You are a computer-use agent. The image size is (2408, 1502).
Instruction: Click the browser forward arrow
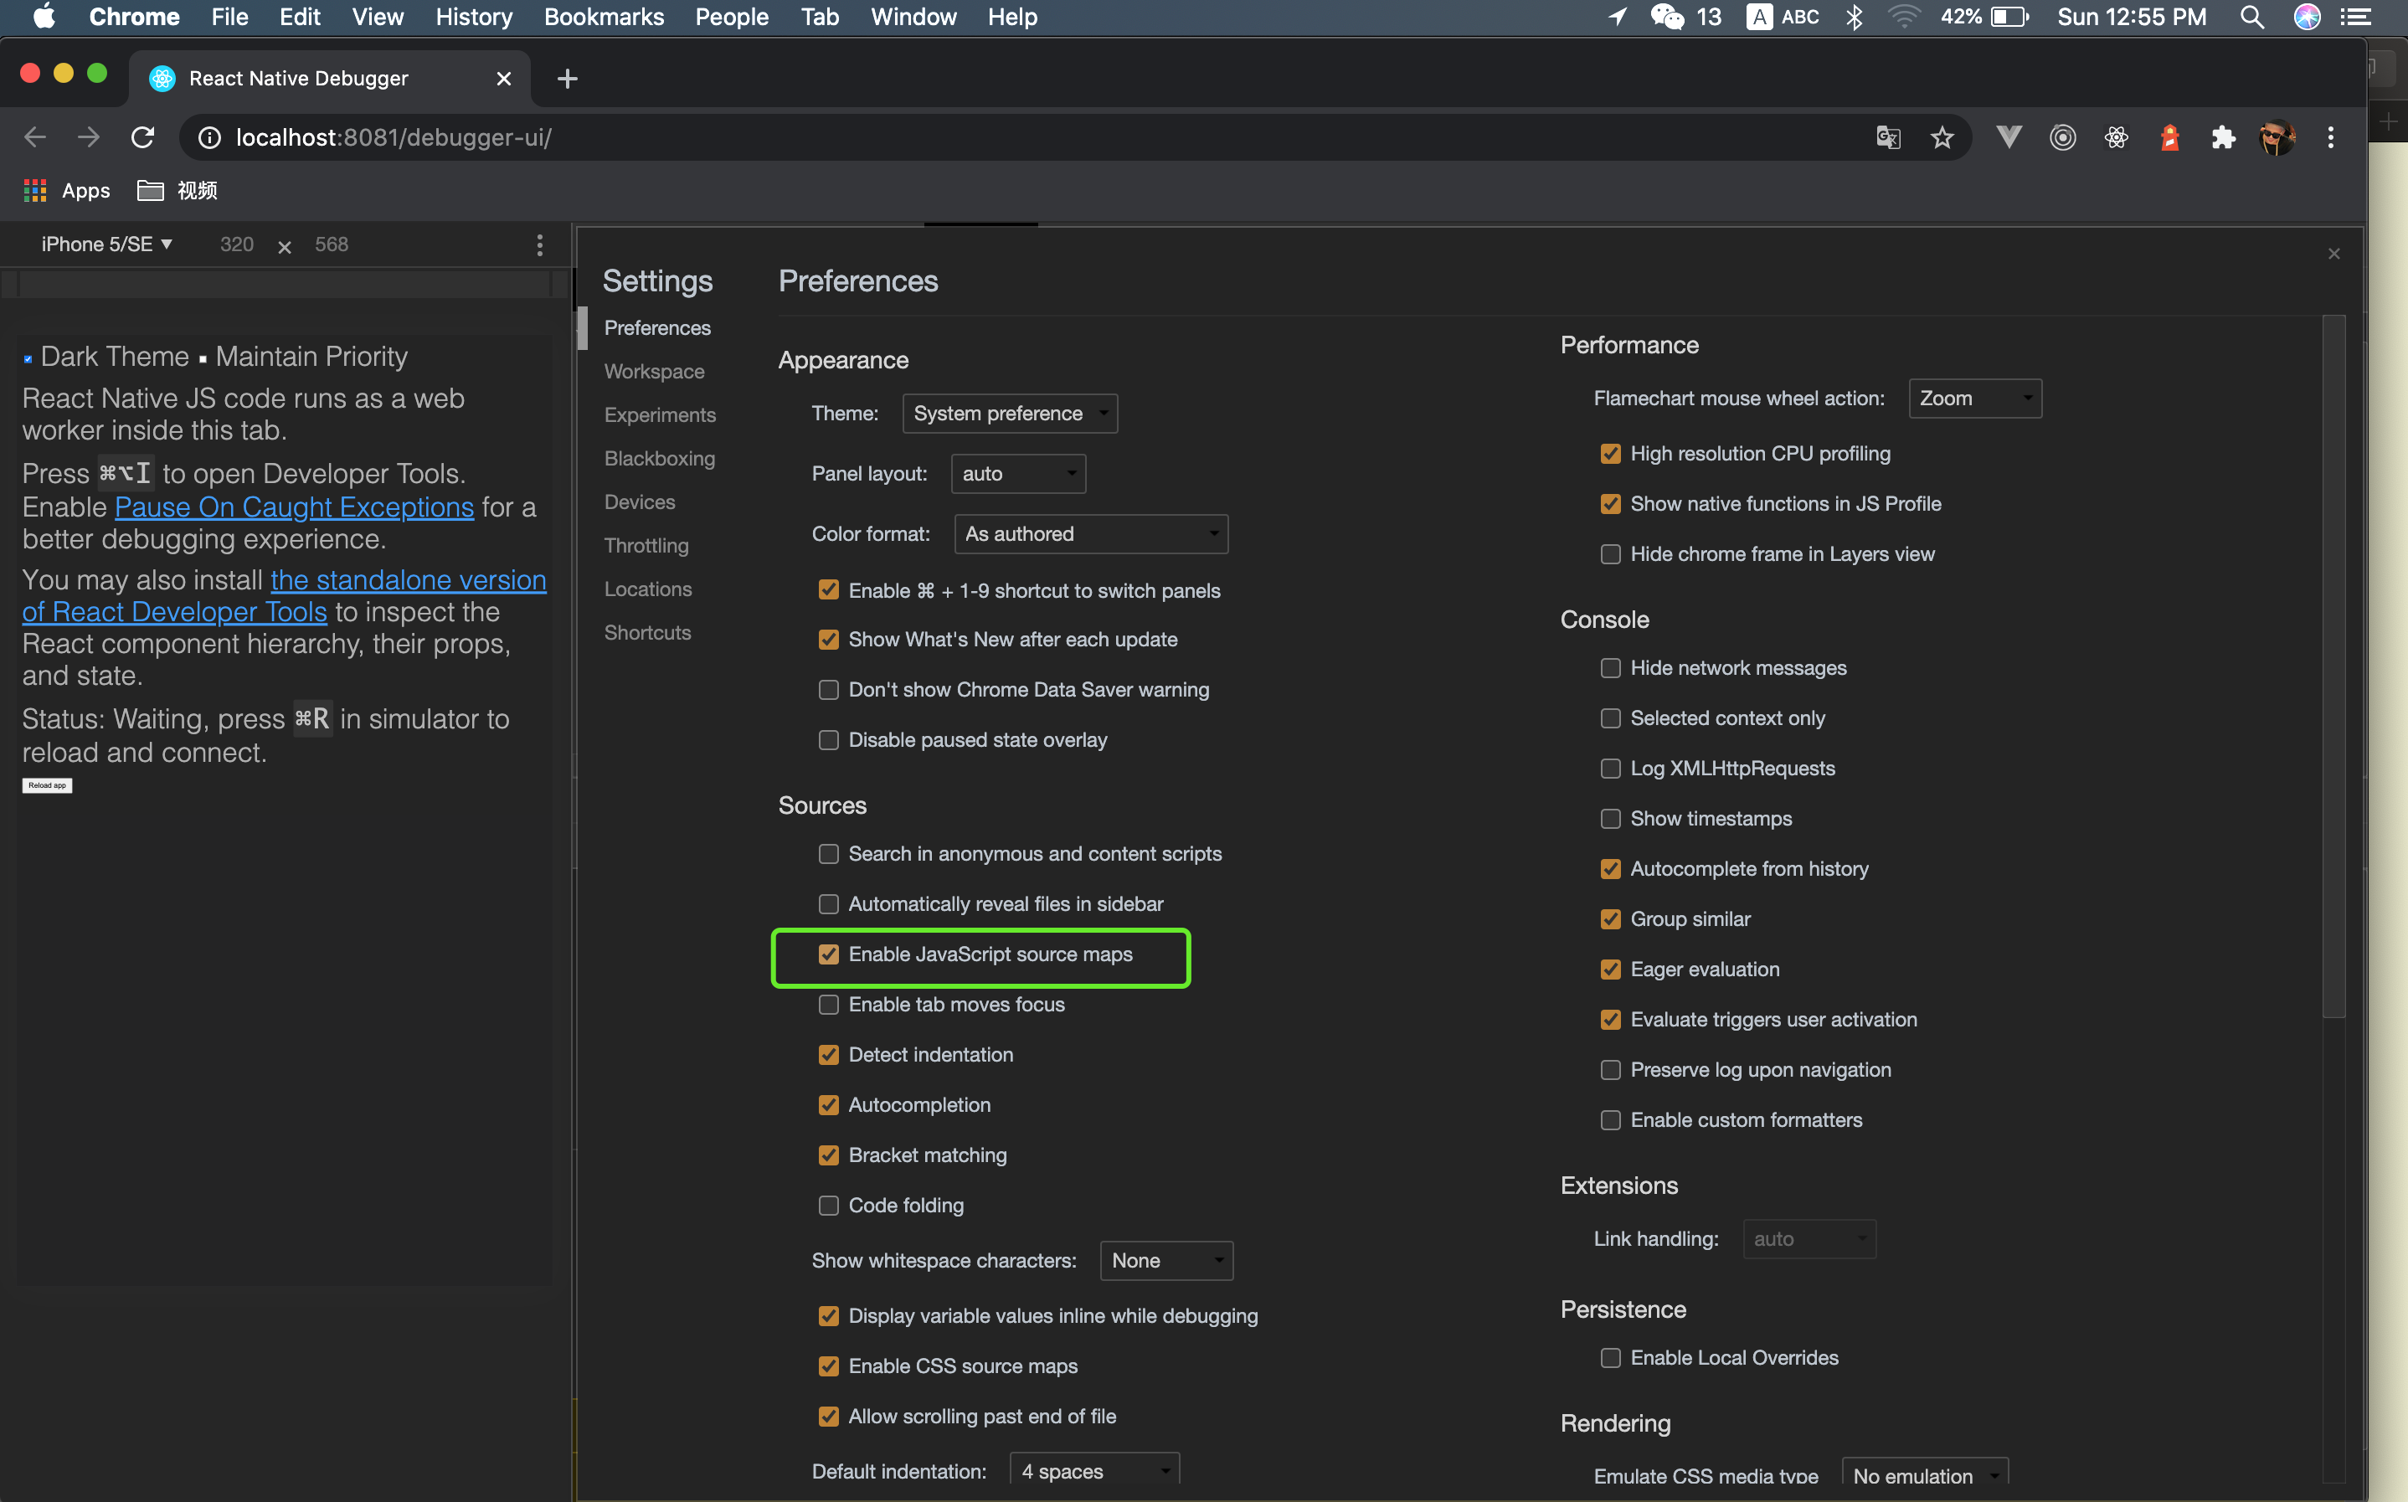point(90,137)
